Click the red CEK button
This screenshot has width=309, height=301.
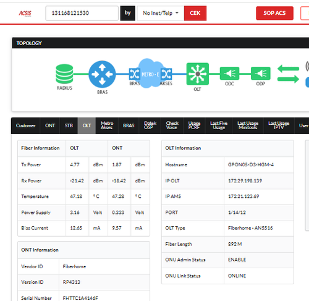[195, 13]
